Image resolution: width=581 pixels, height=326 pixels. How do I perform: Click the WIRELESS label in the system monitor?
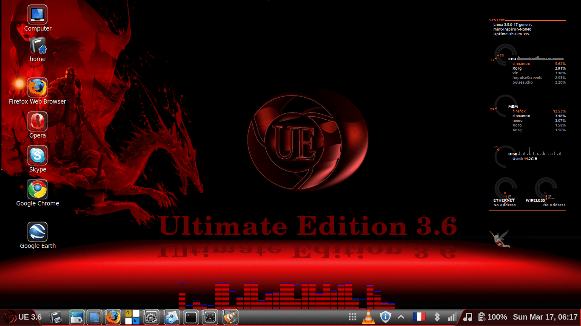pyautogui.click(x=535, y=200)
